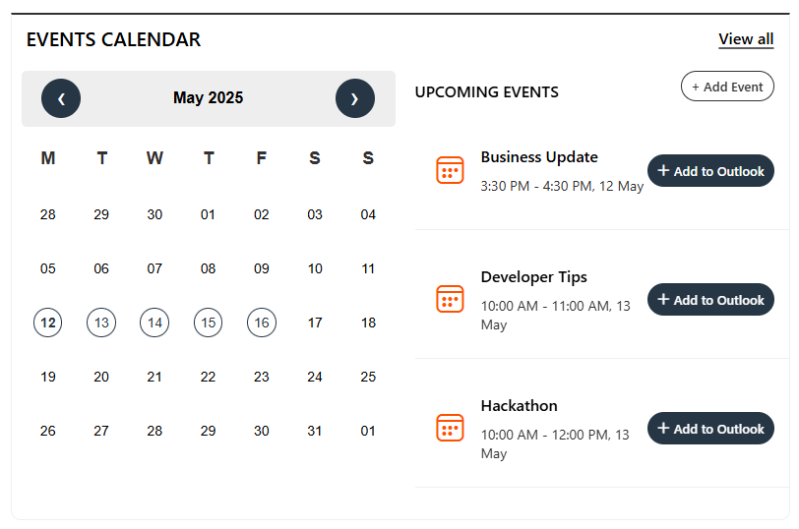Click the Business Update calendar icon

[450, 170]
